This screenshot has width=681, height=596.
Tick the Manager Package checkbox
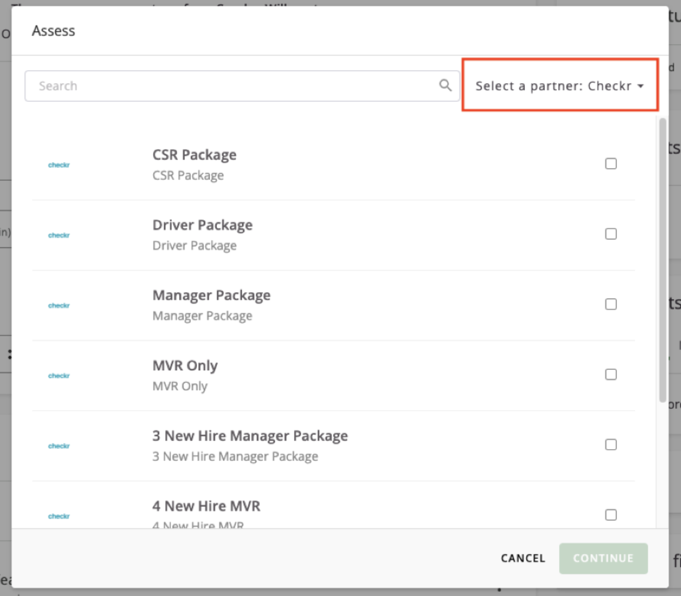click(611, 304)
